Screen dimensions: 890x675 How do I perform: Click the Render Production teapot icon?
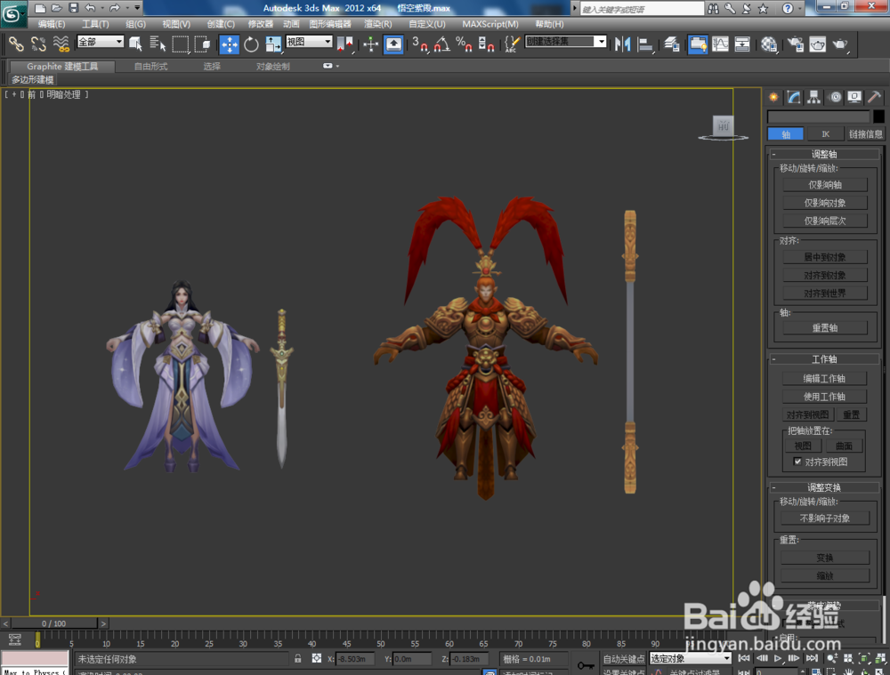[840, 44]
